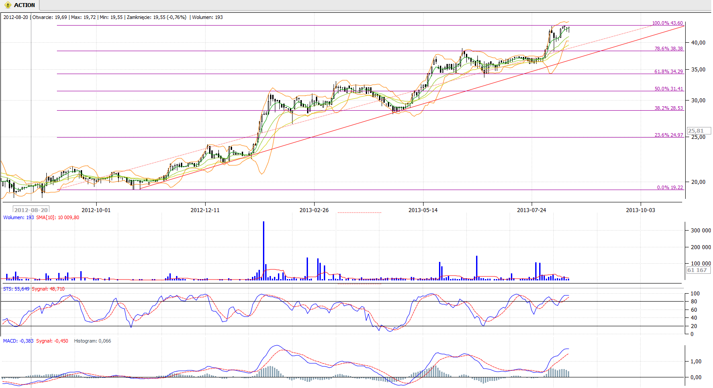Click the 'Max: 19,72' header value

pyautogui.click(x=83, y=17)
